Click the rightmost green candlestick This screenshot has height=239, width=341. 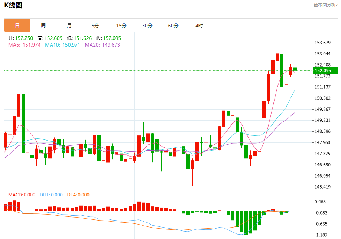click(x=295, y=69)
